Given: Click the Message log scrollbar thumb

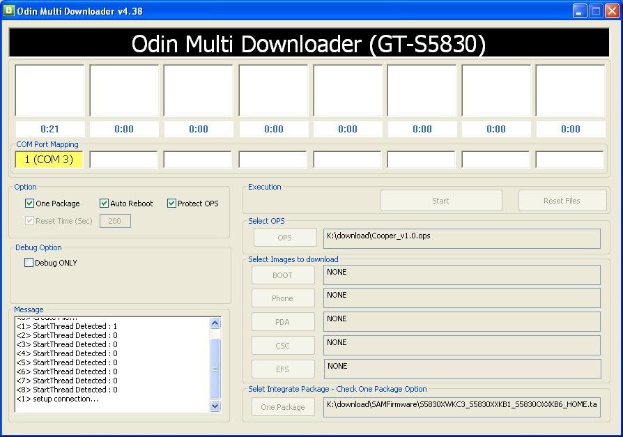Looking at the screenshot, I should tap(215, 368).
